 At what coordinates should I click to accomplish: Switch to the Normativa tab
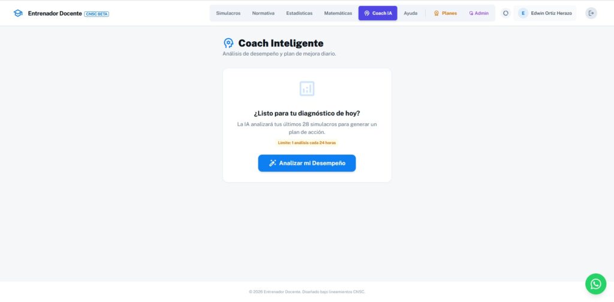(263, 13)
